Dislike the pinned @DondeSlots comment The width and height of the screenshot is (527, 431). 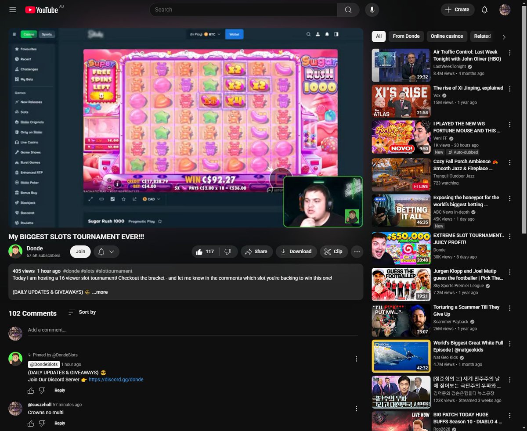[x=42, y=390]
